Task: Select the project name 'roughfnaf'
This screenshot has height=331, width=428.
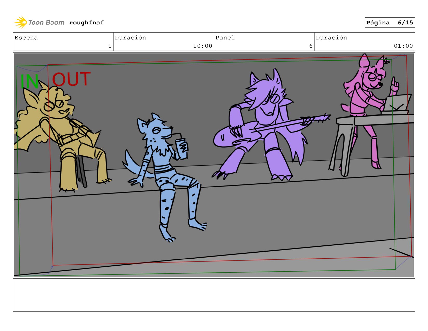Action: pyautogui.click(x=86, y=23)
